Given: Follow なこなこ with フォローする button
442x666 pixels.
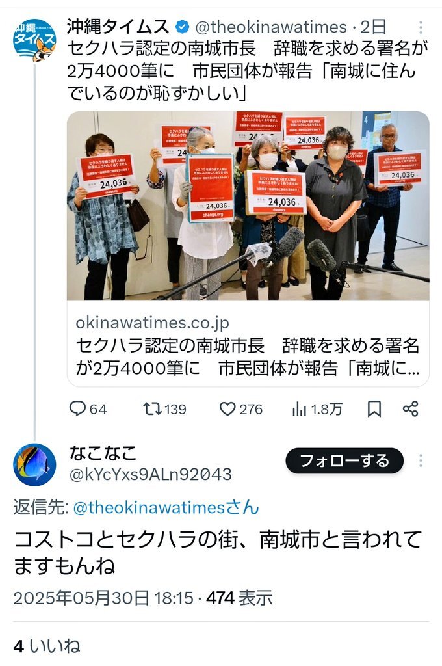Looking at the screenshot, I should 344,460.
